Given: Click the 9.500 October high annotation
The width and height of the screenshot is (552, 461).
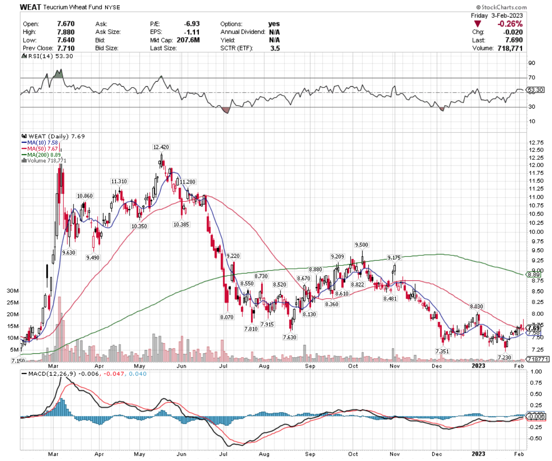Looking at the screenshot, I should click(361, 245).
